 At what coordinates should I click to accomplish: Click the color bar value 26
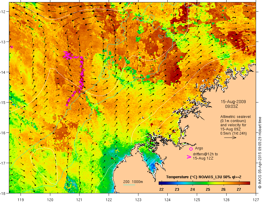coord(223,189)
